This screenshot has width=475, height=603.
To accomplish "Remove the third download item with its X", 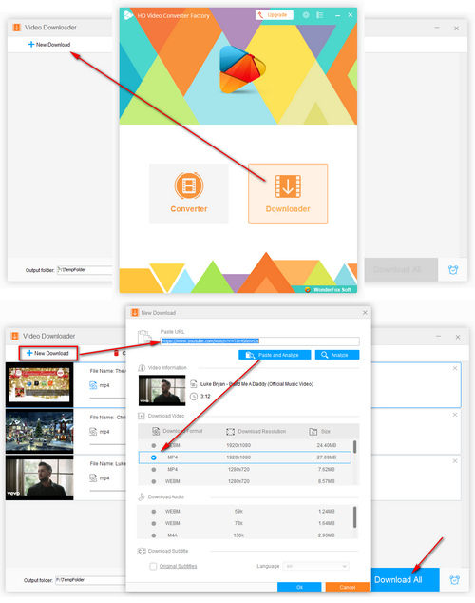I will 455,460.
